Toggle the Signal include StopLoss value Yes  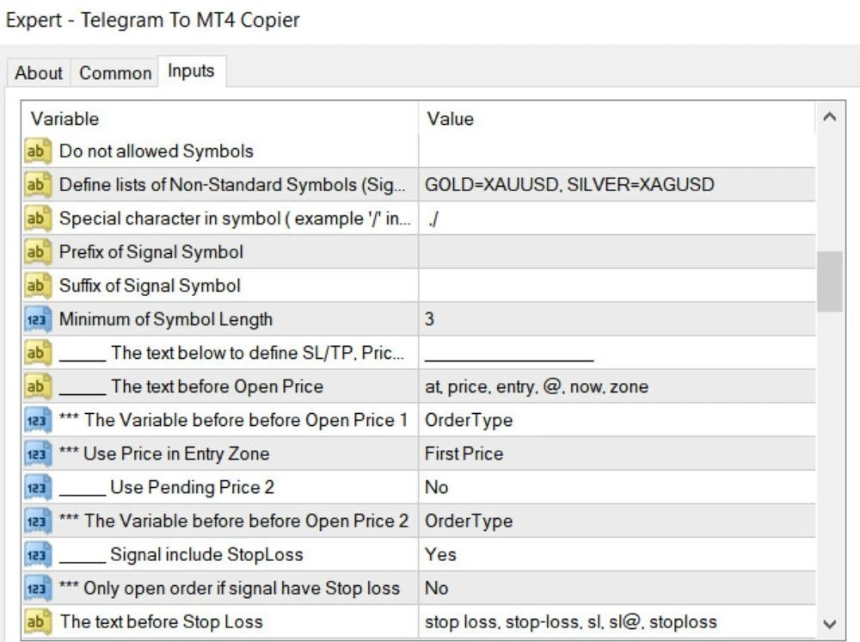coord(617,555)
